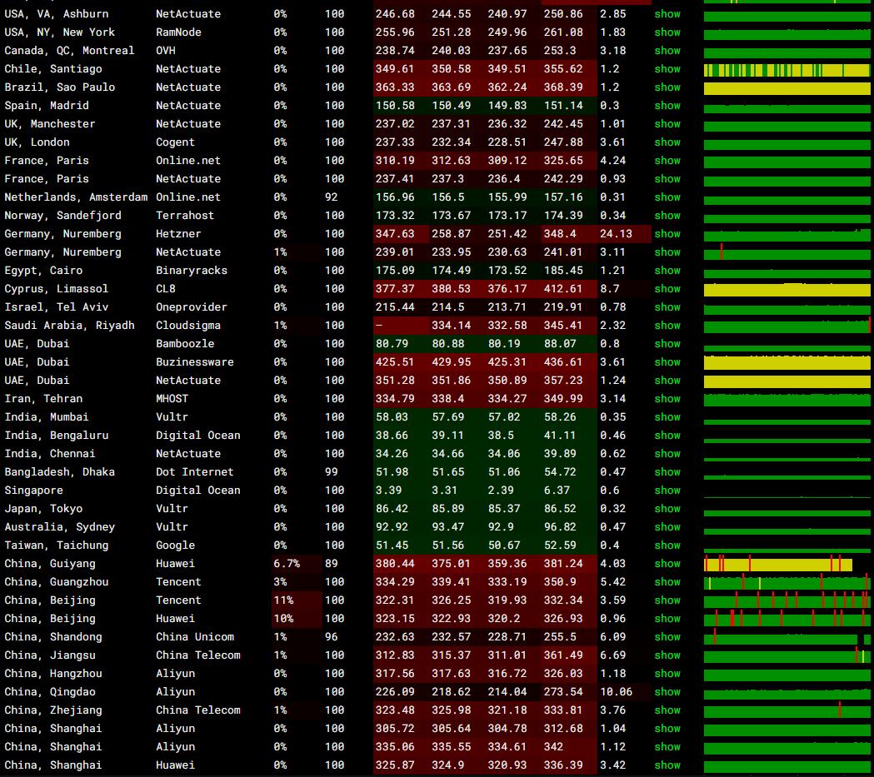Click 'show' for Germany, Nuremberg Hetzner
Image resolution: width=874 pixels, height=777 pixels.
[x=667, y=234]
